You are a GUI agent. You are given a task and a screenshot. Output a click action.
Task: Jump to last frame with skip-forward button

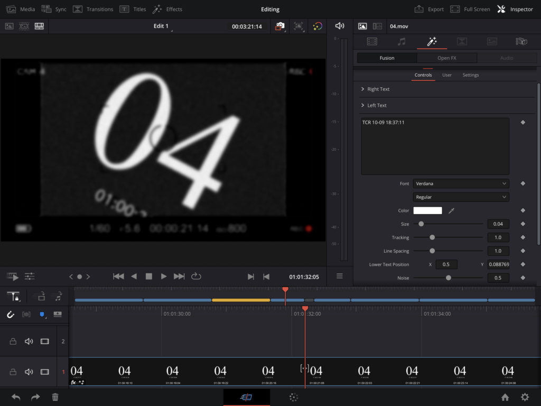(179, 276)
